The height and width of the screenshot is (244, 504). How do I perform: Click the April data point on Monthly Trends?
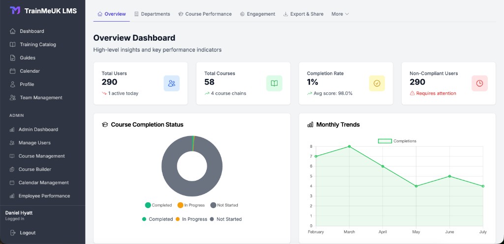click(x=383, y=166)
